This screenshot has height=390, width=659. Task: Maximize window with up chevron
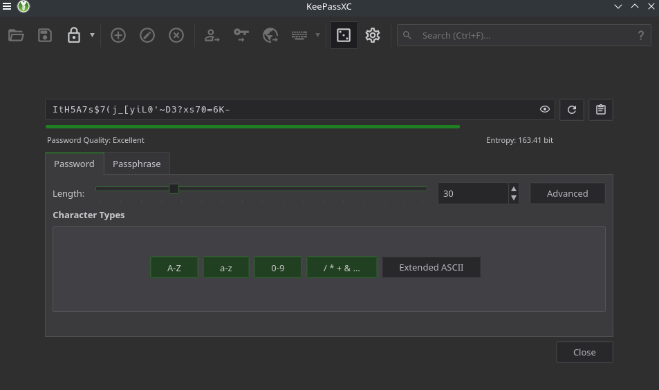[635, 6]
